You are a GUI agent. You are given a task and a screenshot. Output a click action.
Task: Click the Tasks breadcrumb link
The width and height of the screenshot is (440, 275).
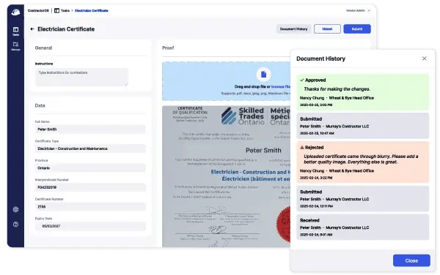coord(65,11)
